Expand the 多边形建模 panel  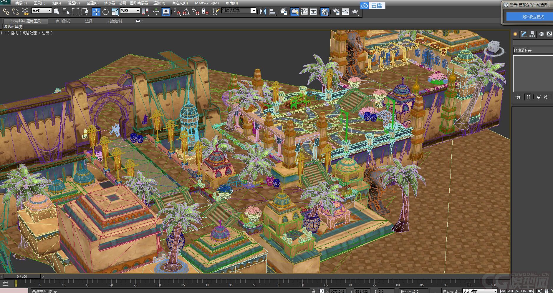[13, 26]
